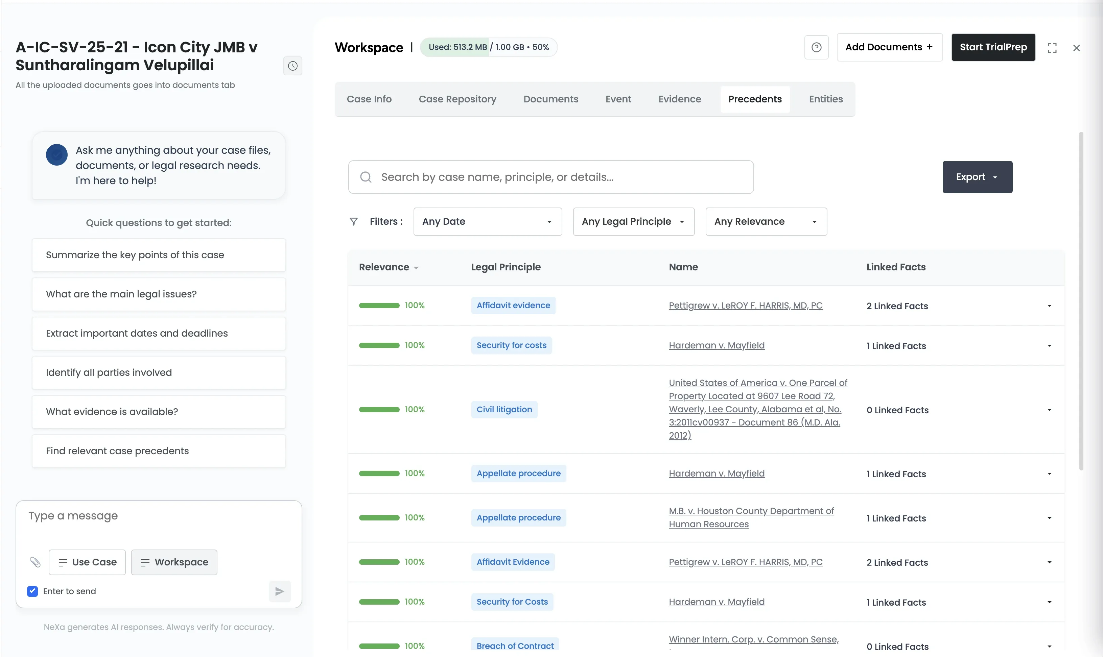Click the Legal Principle column header
This screenshot has height=657, width=1103.
pos(506,267)
